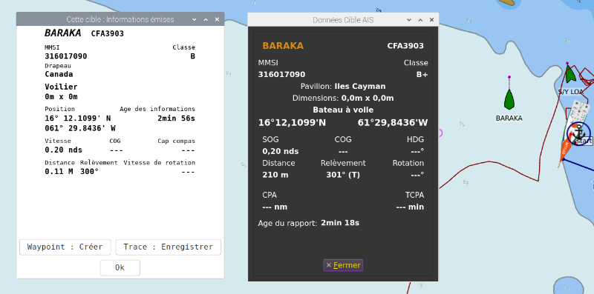Maximize the Données Cible AIS window
This screenshot has width=594, height=294.
coord(420,20)
